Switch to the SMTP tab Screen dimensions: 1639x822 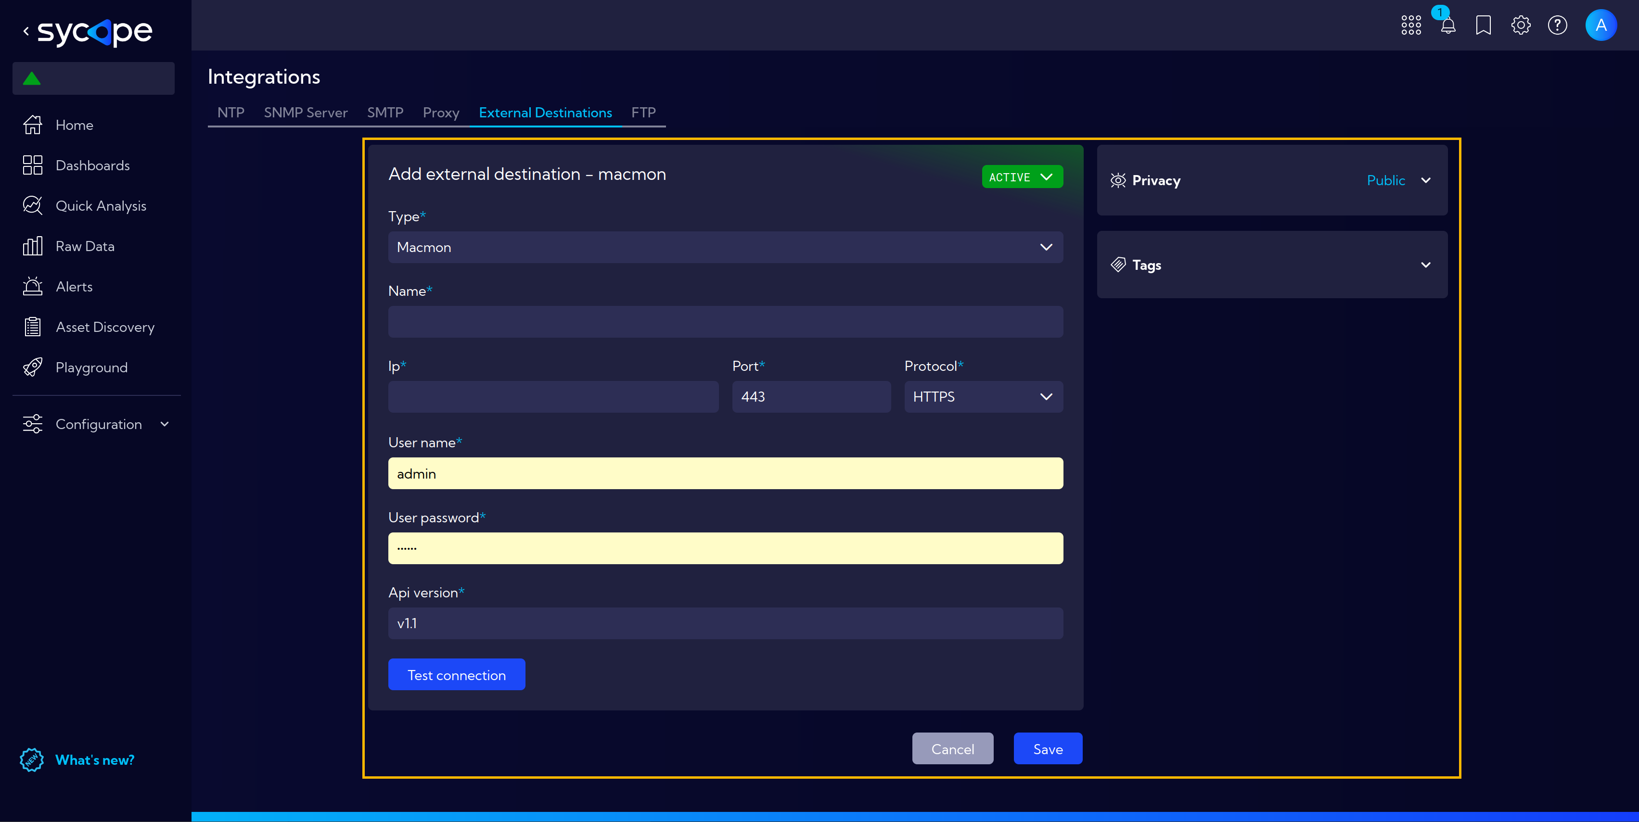click(385, 113)
